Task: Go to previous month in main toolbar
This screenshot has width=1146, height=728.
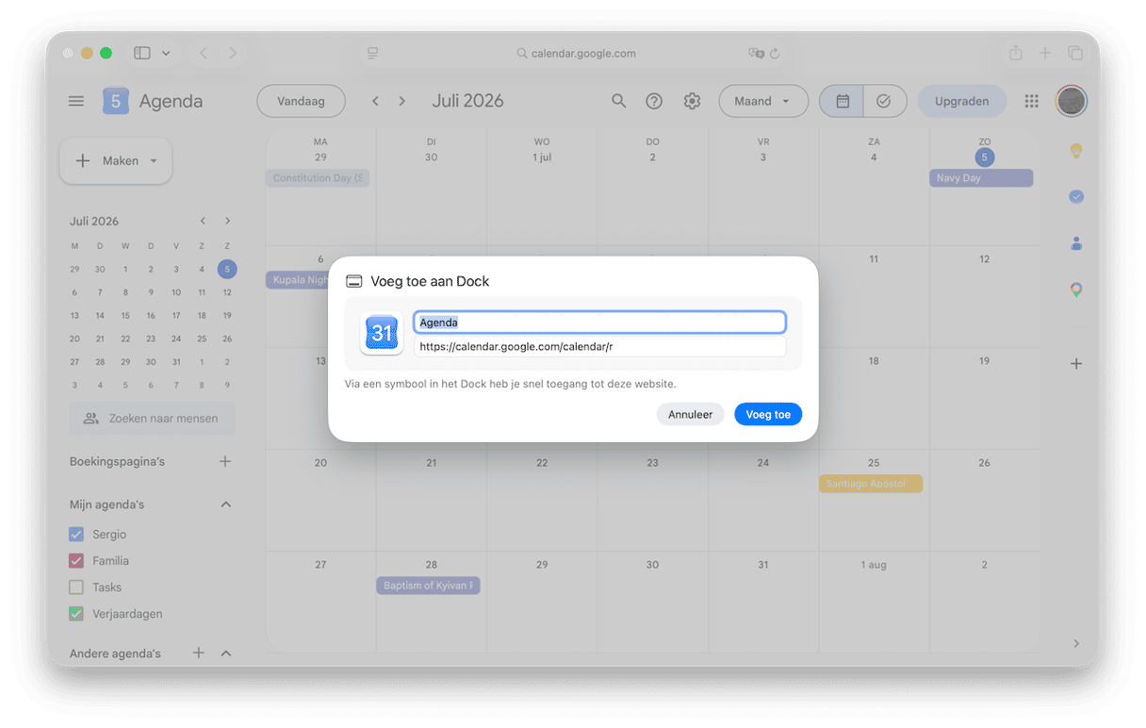Action: point(375,101)
